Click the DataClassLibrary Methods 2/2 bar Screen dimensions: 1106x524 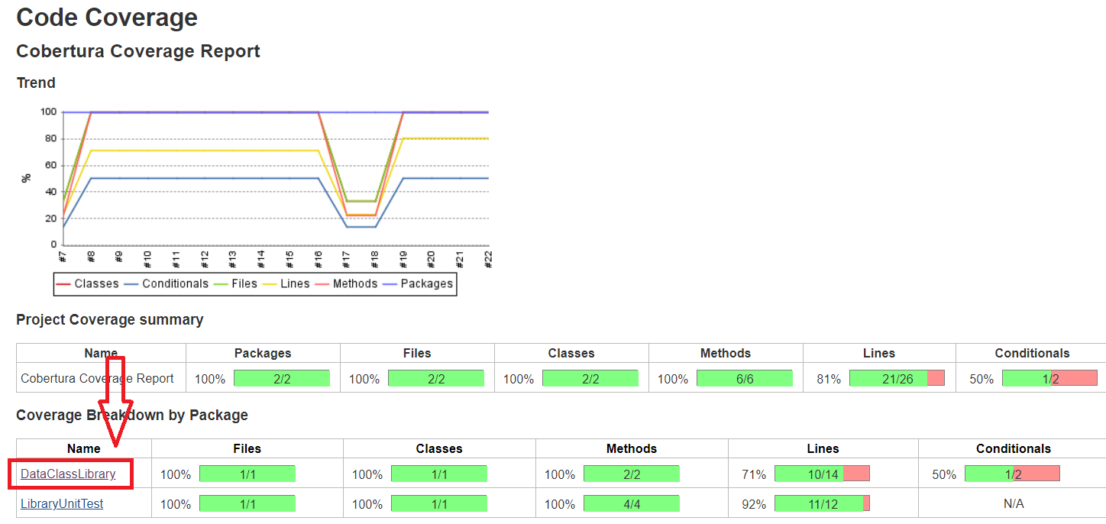(x=631, y=474)
